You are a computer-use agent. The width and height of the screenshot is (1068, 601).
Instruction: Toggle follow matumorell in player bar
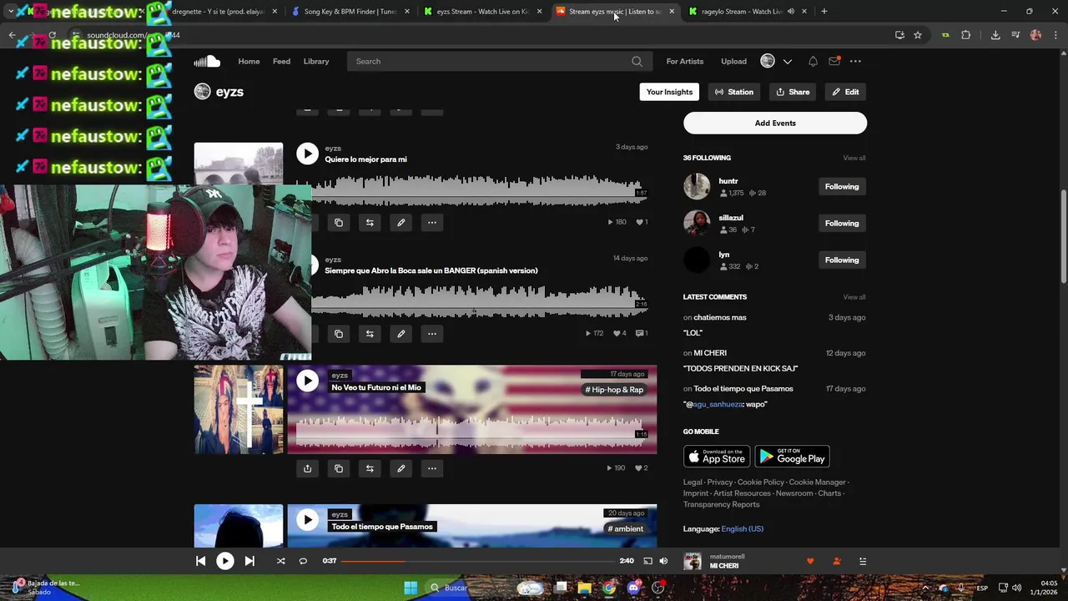click(836, 561)
